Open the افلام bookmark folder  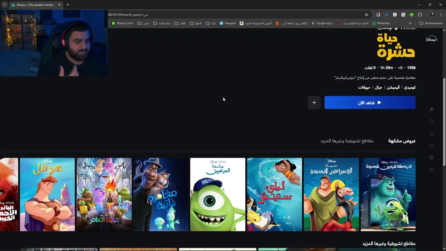pos(180,23)
